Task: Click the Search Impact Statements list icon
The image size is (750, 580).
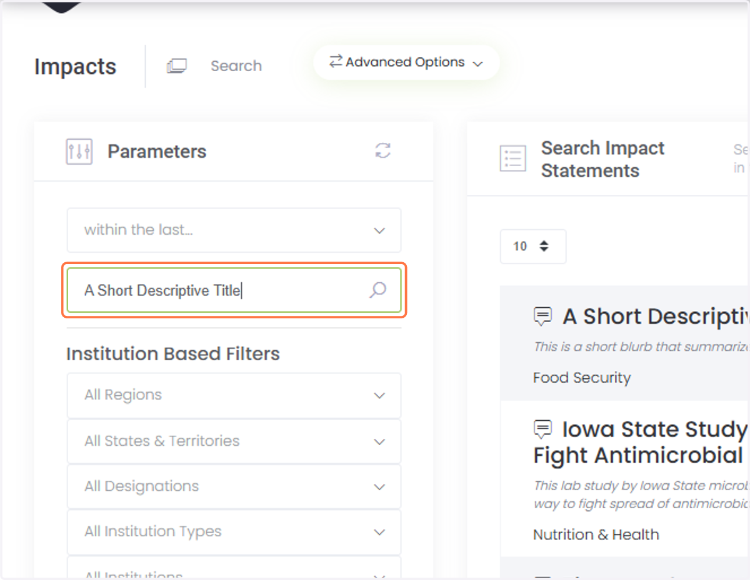Action: (513, 159)
